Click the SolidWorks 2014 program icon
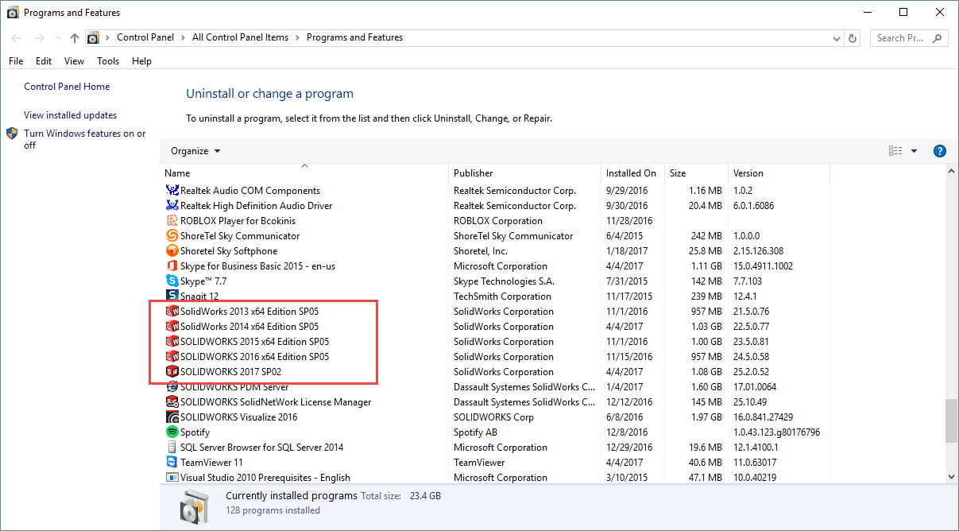Screen dimensions: 959x531 coord(172,327)
